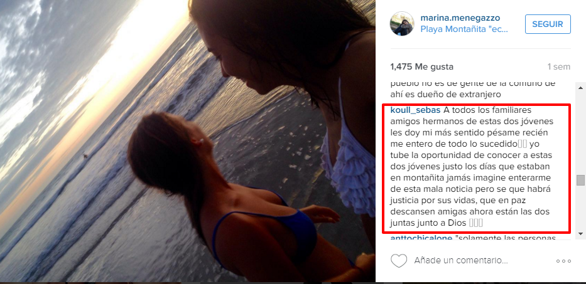Screen dimensions: 586x284
Task: Click the 1 sem timestamp
Action: 559,67
